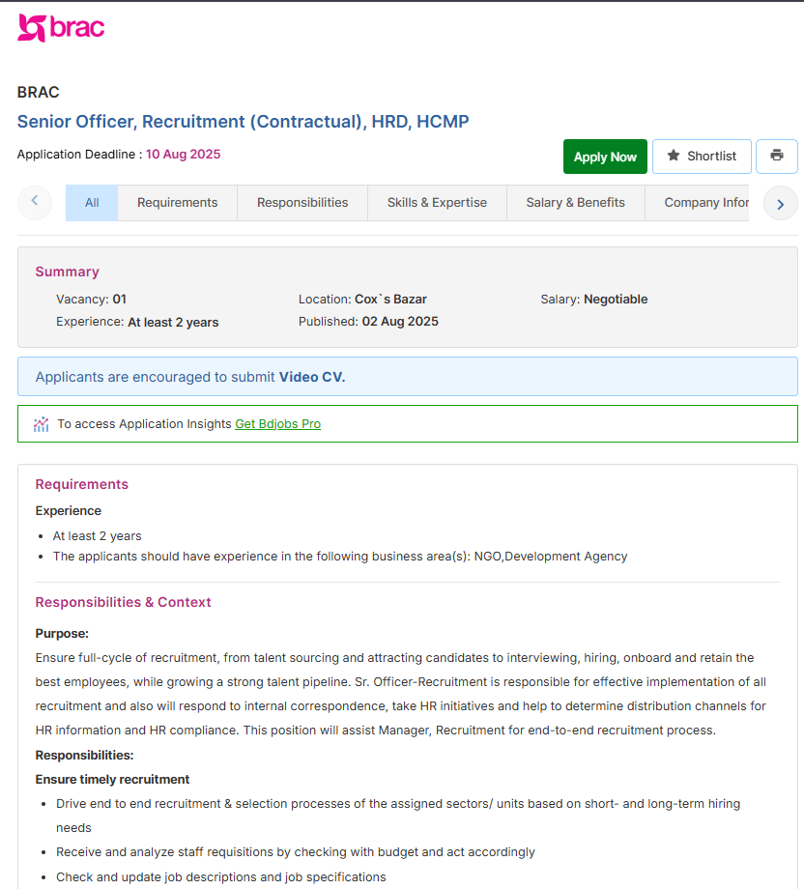The width and height of the screenshot is (804, 889).
Task: Click the Check and update job descriptions bullet
Action: pyautogui.click(x=221, y=877)
